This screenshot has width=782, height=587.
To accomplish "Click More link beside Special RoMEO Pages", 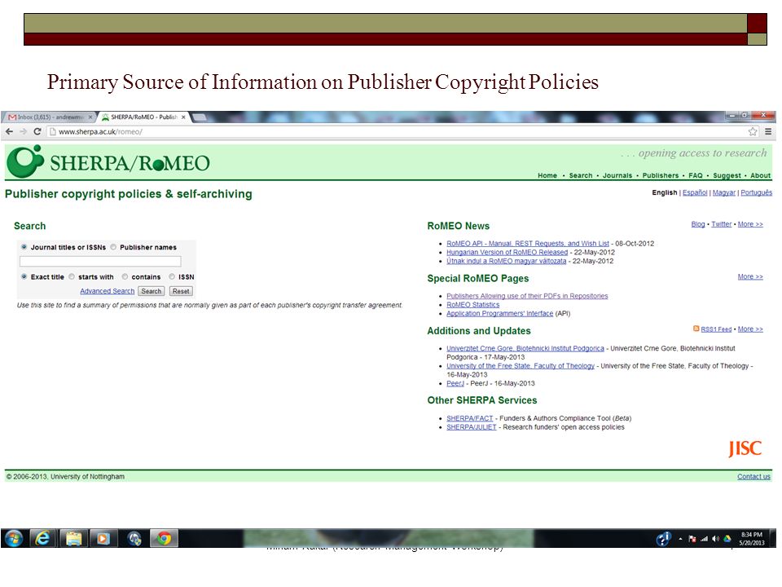I will (x=750, y=276).
